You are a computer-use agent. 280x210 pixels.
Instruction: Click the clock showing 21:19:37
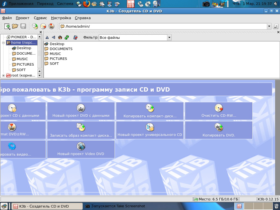pos(252,4)
